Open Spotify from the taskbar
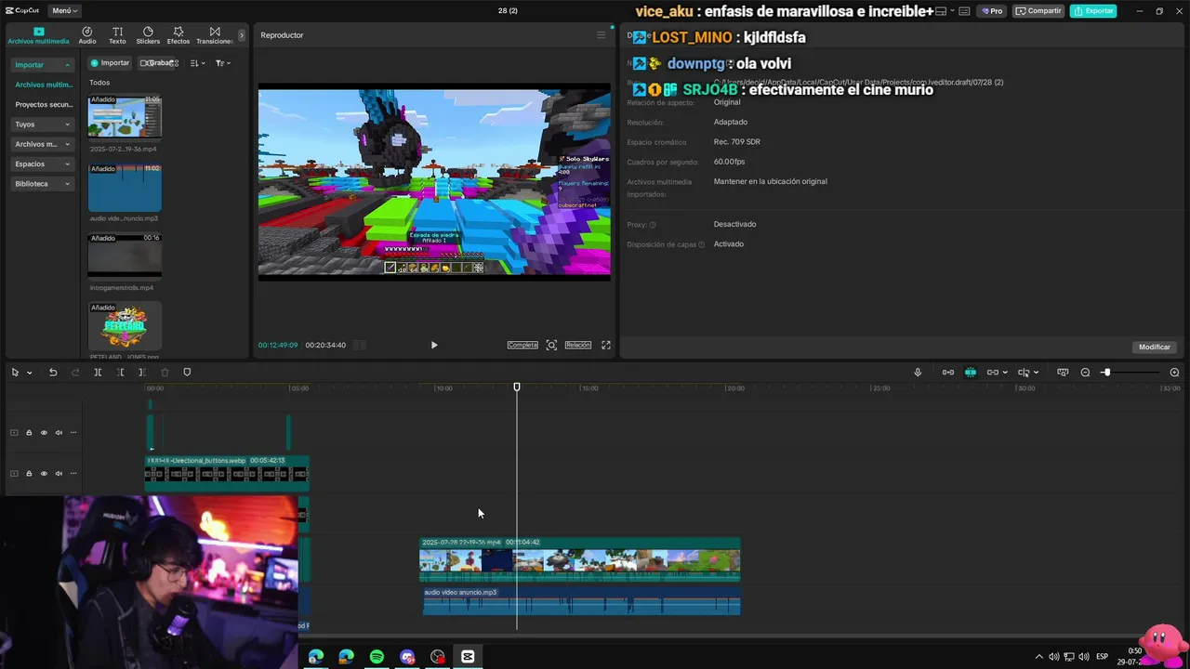This screenshot has width=1190, height=669. [x=377, y=657]
